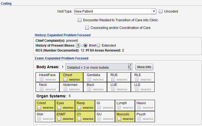Check detailed for Musculo system
Viewport: 202px width, 126px height.
tap(119, 119)
